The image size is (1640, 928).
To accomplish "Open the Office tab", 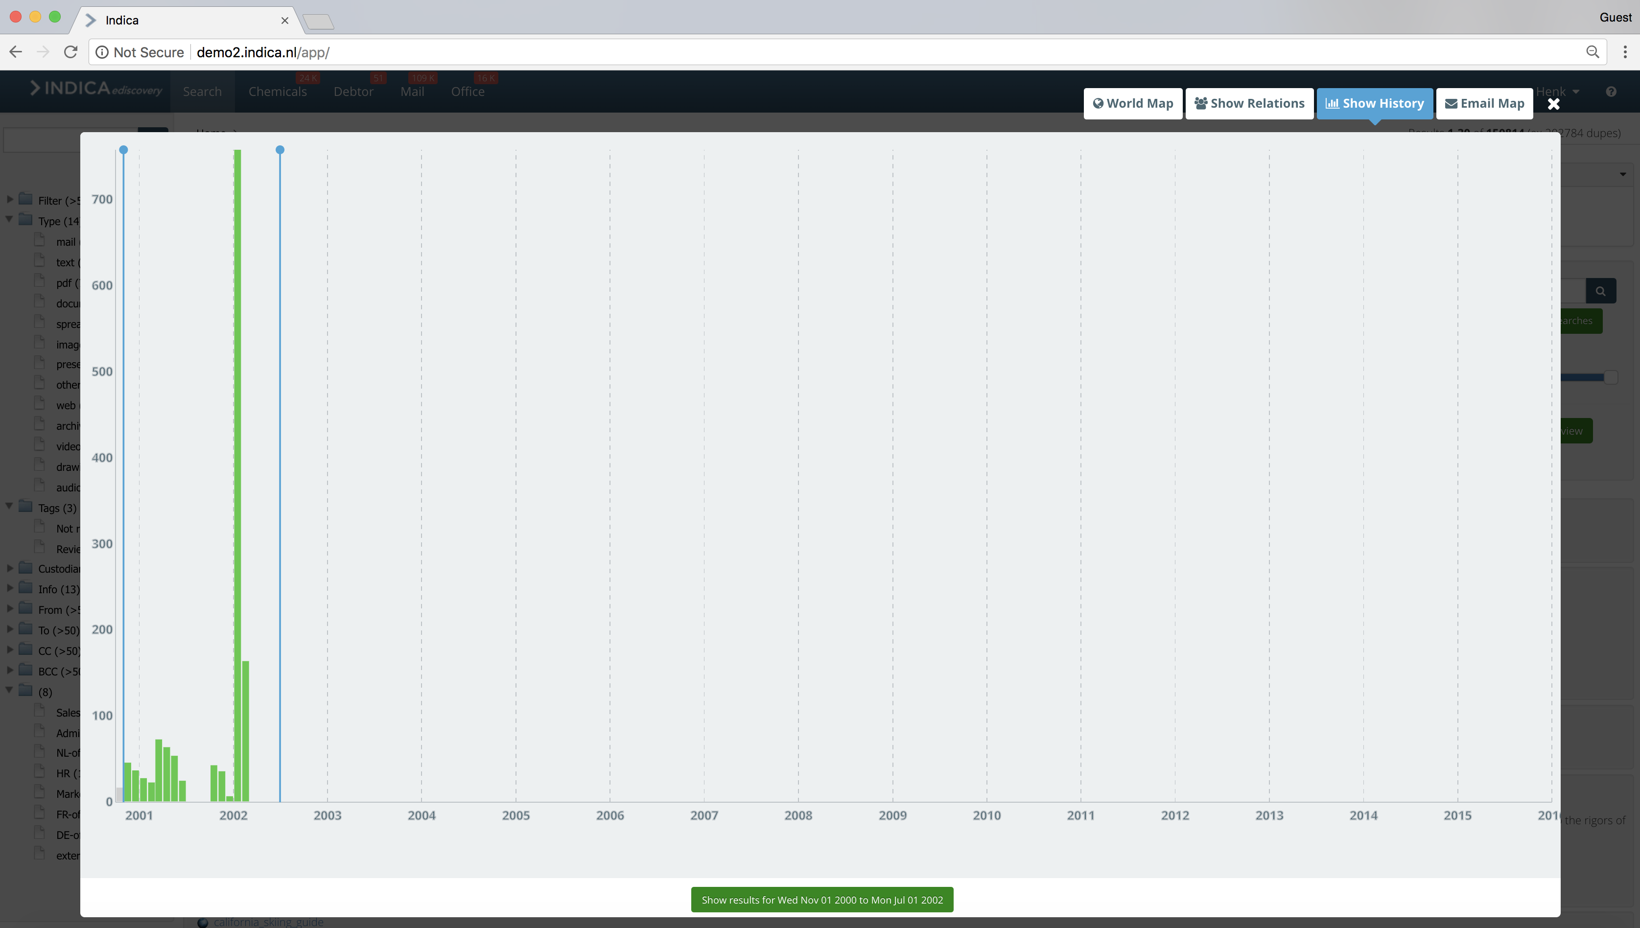I will point(468,92).
